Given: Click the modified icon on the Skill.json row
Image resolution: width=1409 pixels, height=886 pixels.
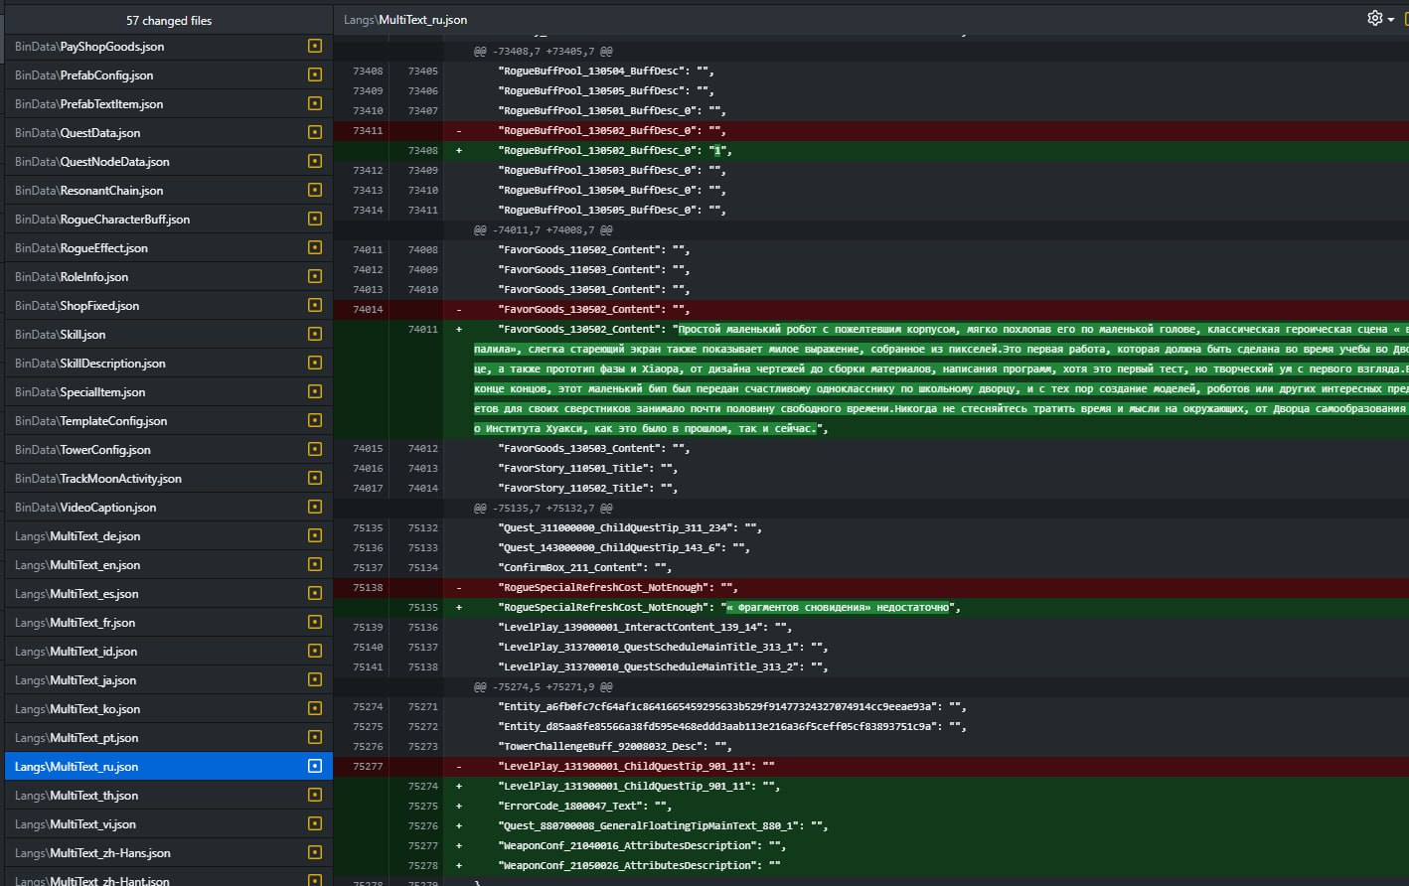Looking at the screenshot, I should [315, 335].
